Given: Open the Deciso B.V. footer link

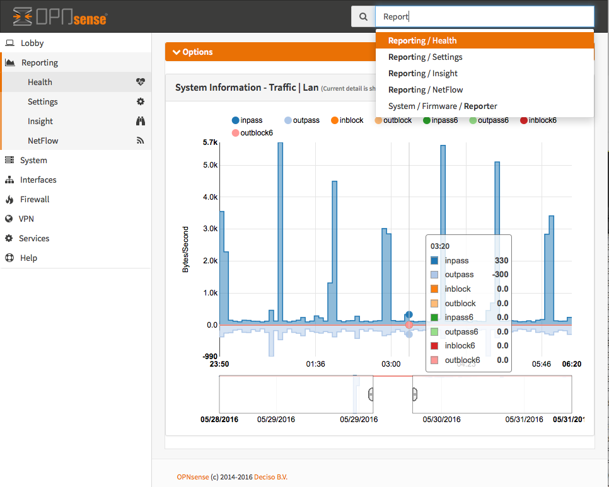Looking at the screenshot, I should click(270, 477).
